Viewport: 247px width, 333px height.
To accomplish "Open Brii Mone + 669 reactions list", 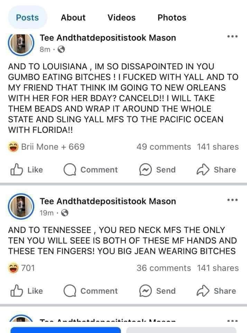I will click(x=46, y=147).
